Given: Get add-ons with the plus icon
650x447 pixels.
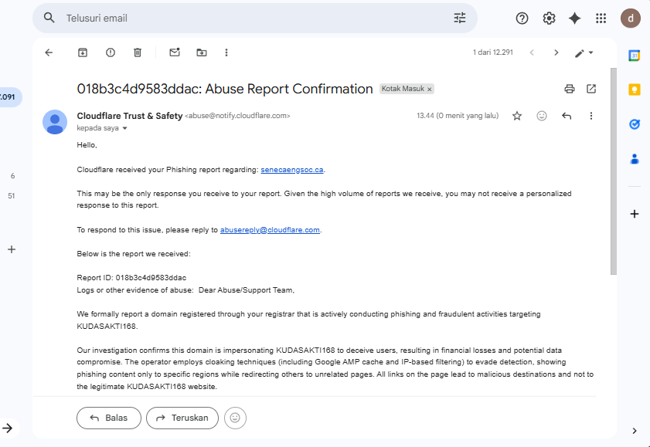Looking at the screenshot, I should (635, 214).
